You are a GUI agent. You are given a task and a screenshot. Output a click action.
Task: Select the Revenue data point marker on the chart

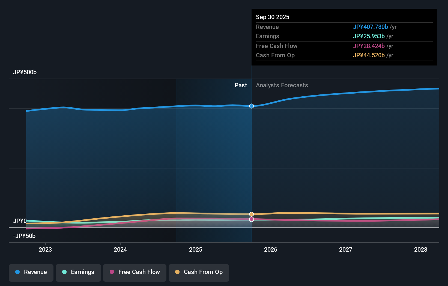click(251, 106)
